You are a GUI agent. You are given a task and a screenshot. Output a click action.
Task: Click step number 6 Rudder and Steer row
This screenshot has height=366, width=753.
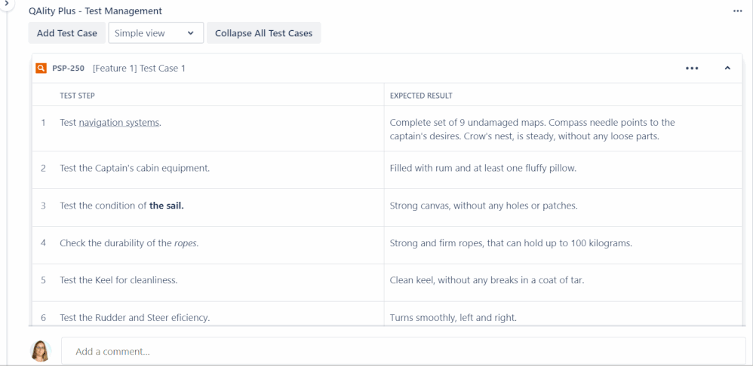(43, 318)
